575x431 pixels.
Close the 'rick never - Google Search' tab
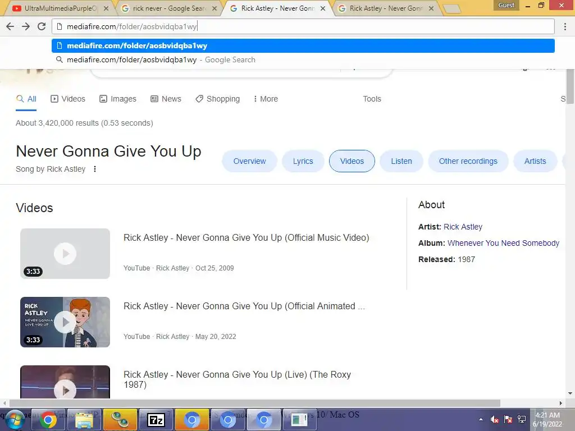pyautogui.click(x=215, y=8)
